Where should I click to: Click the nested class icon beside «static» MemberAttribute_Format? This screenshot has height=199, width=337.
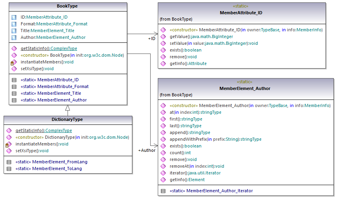[14, 86]
